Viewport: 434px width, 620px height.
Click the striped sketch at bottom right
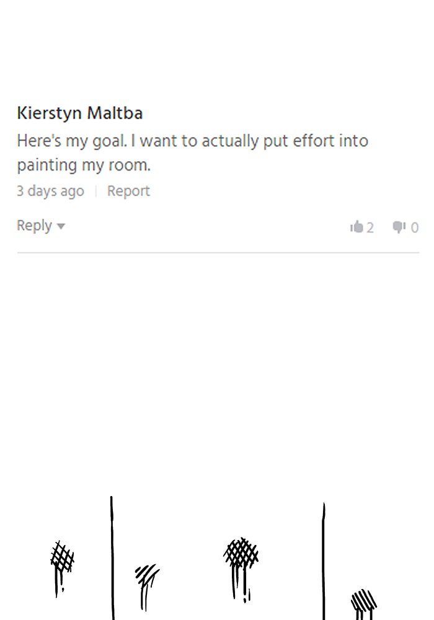click(x=363, y=601)
